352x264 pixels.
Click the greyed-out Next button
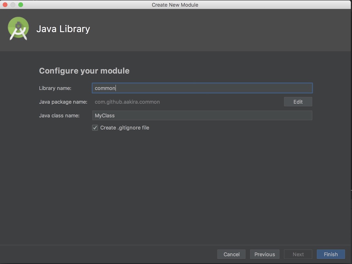pos(298,254)
